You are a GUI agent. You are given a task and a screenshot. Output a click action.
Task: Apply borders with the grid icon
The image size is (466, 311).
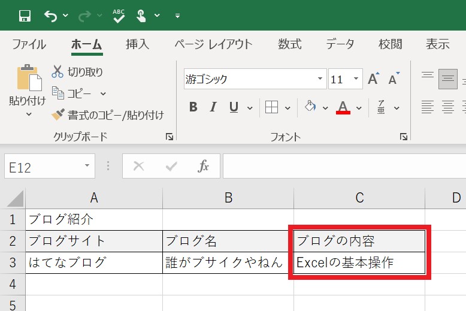(271, 107)
